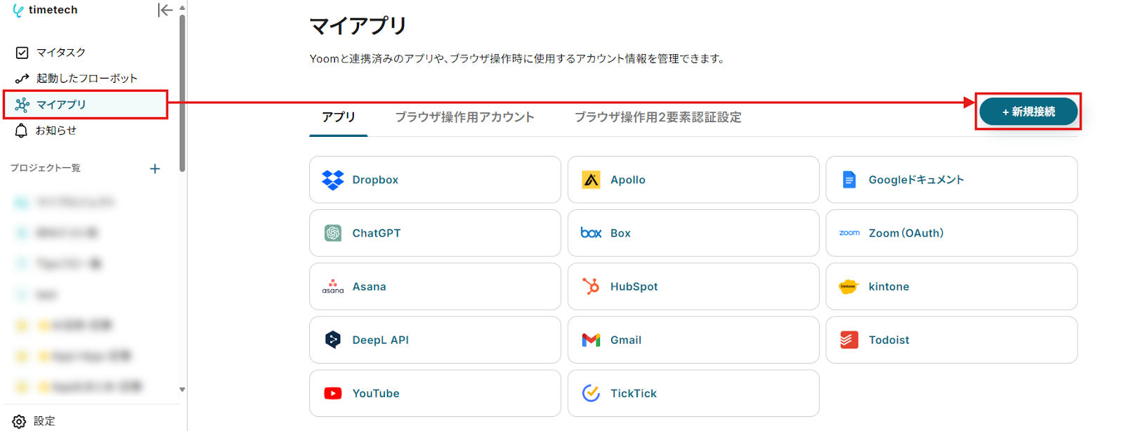Add a project with the plus icon

155,168
